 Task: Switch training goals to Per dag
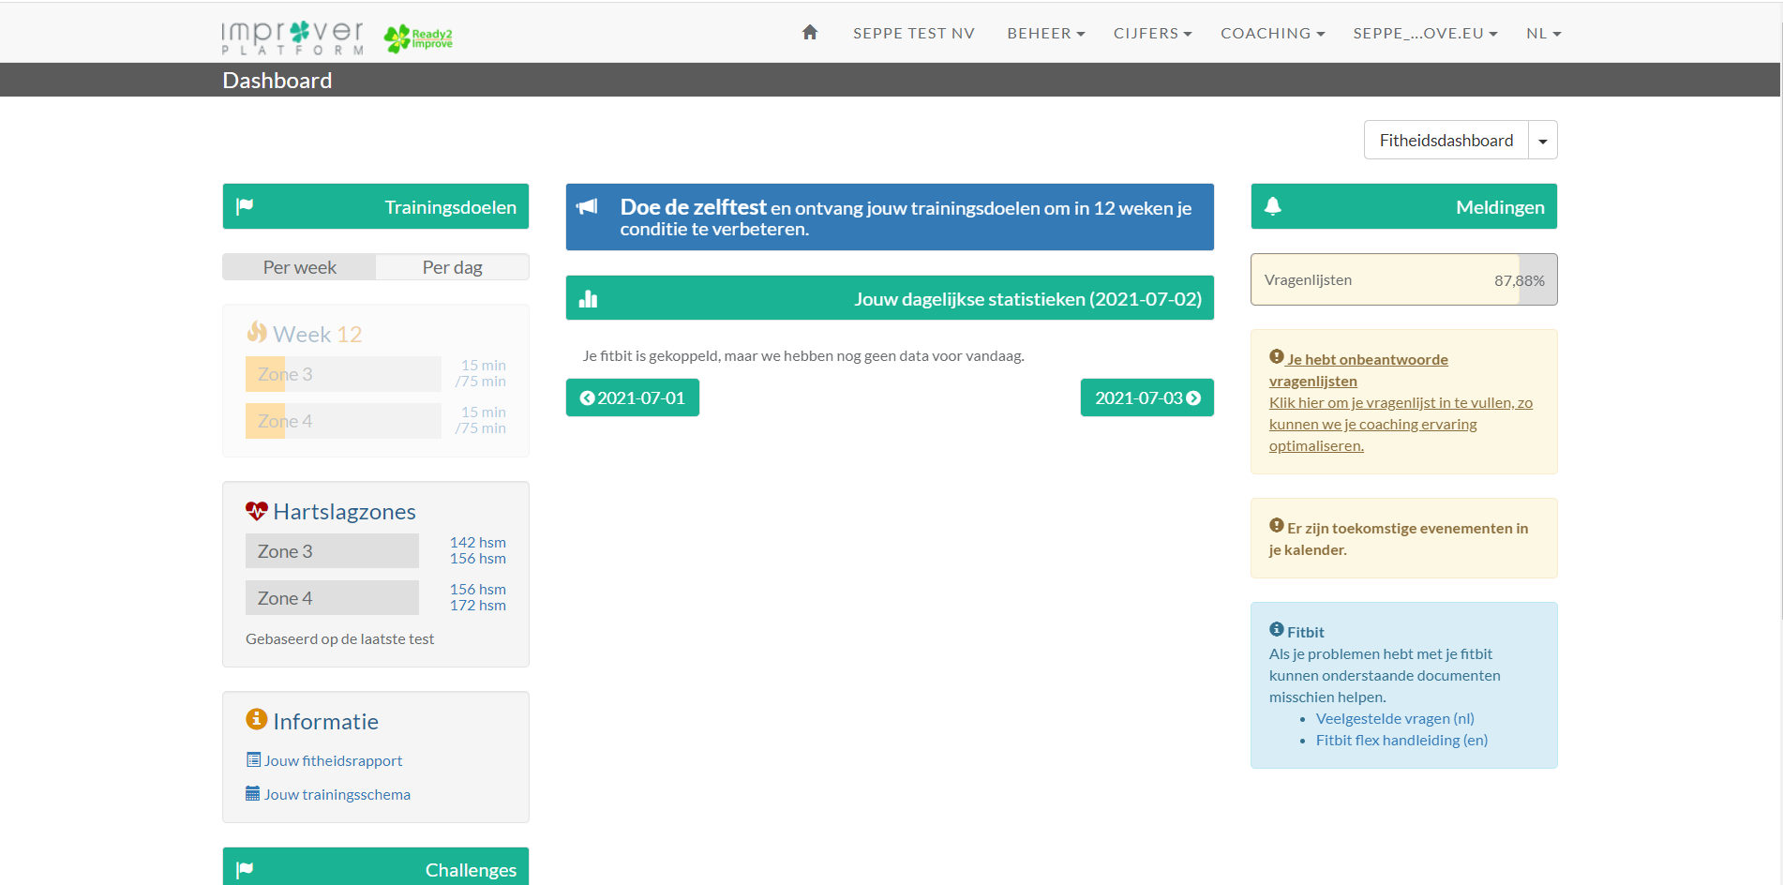tap(452, 267)
